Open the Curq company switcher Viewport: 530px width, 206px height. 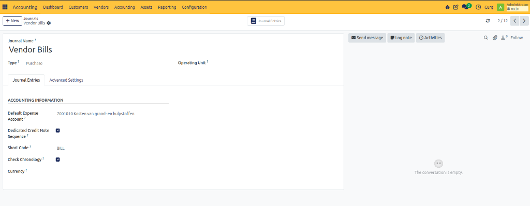pyautogui.click(x=489, y=7)
